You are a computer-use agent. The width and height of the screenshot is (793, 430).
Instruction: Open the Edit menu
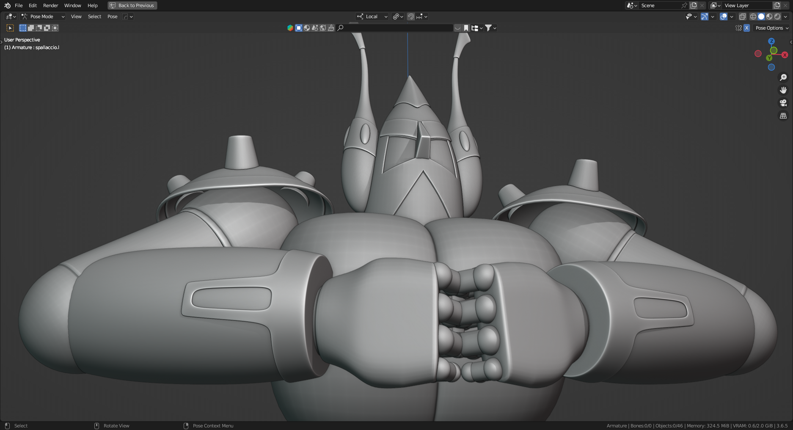[33, 6]
